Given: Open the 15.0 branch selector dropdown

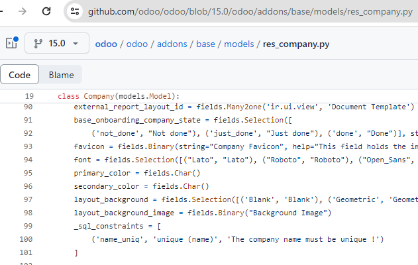Looking at the screenshot, I should (57, 43).
